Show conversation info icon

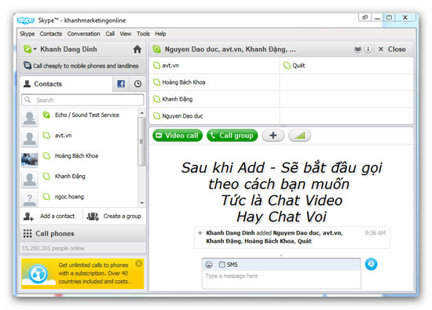[368, 49]
